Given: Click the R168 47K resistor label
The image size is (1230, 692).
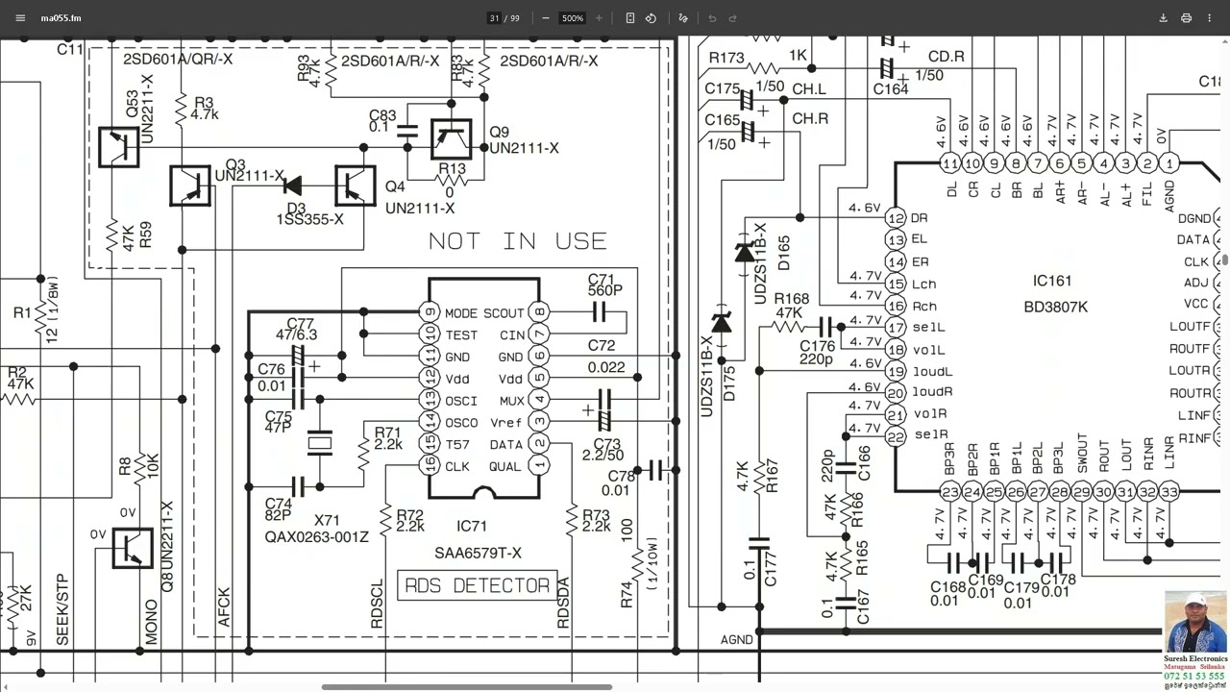Looking at the screenshot, I should click(x=792, y=306).
